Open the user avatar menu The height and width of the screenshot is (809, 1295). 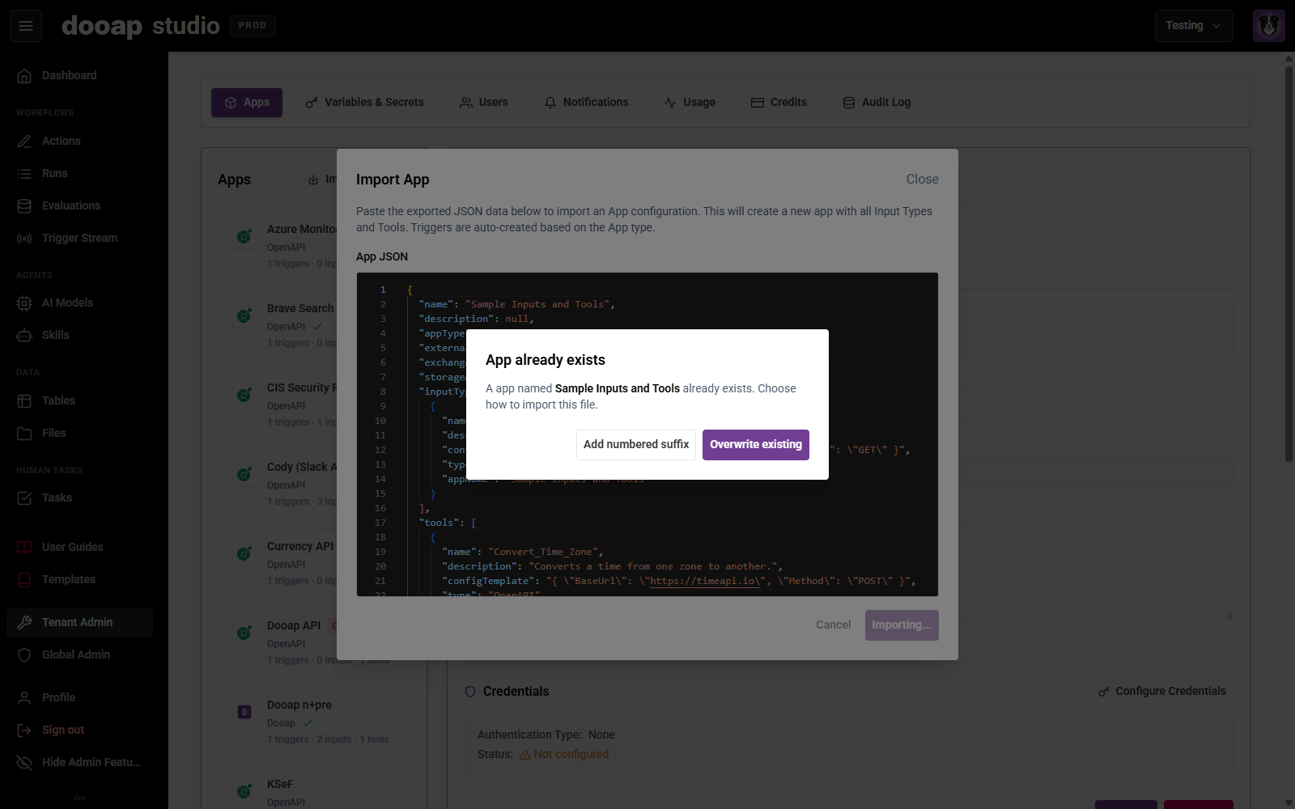pos(1268,26)
